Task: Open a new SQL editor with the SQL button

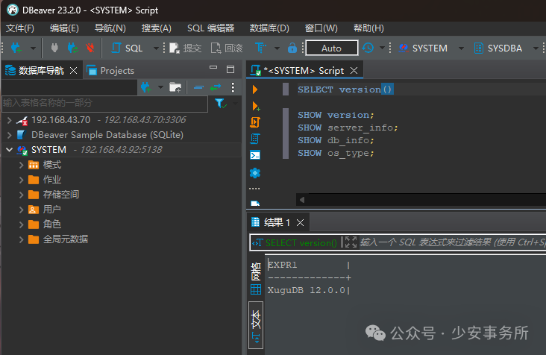Action: (x=127, y=48)
